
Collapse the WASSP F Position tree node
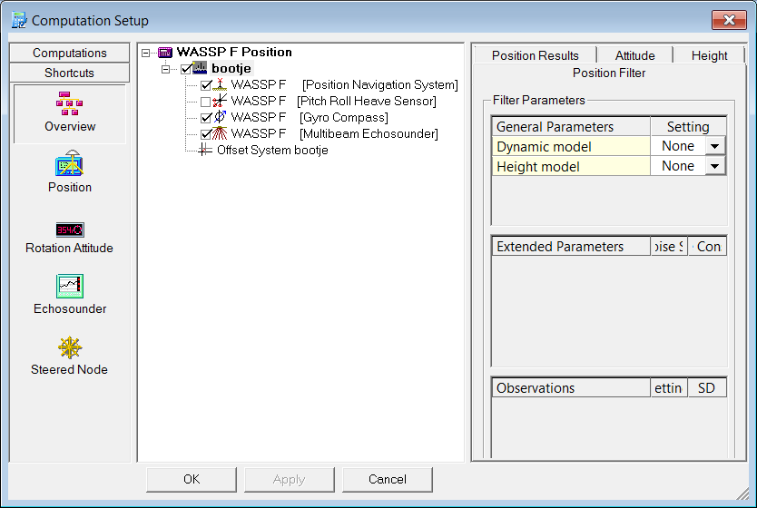click(146, 53)
